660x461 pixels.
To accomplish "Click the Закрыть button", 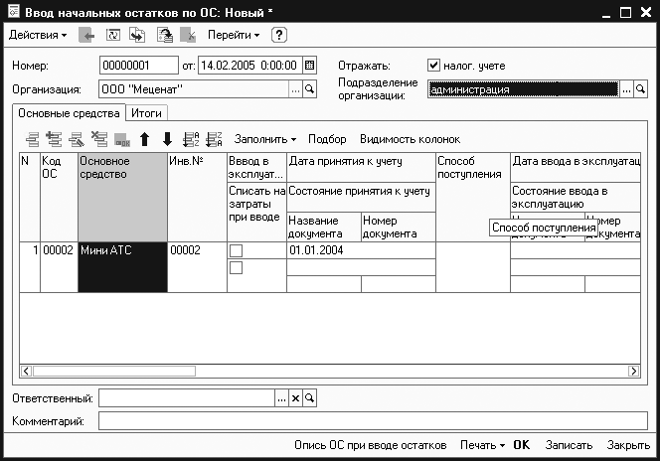I will pos(628,445).
